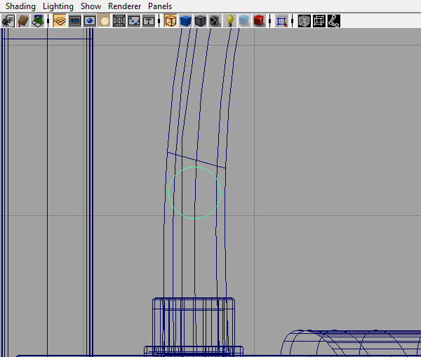Select the half-cylinder wireframe at lower right
Image resolution: width=421 pixels, height=357 pixels.
click(351, 343)
